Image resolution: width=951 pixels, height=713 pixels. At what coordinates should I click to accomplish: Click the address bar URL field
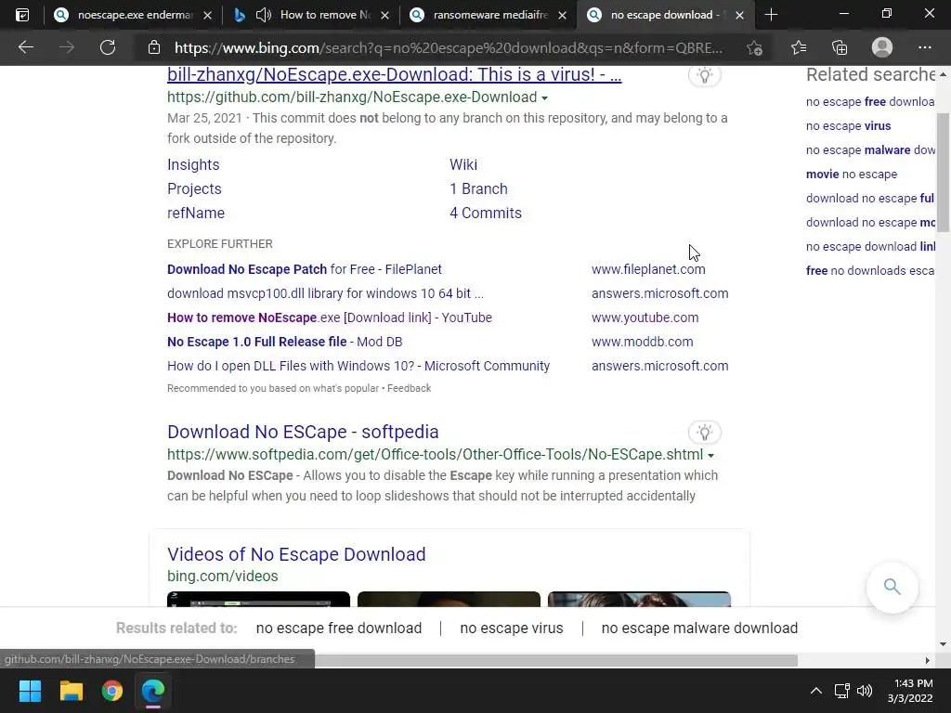(x=449, y=47)
